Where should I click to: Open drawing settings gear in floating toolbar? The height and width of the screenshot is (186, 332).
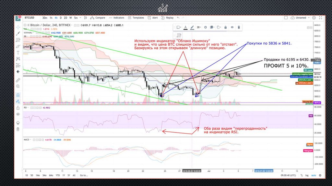point(205,28)
